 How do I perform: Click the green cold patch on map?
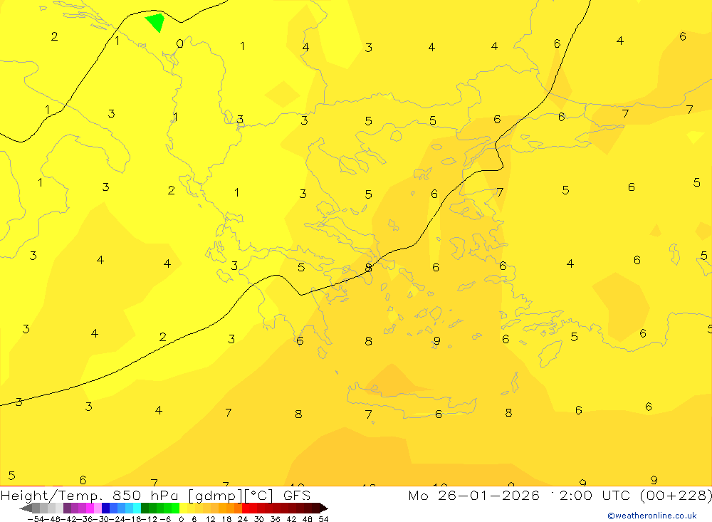[155, 22]
